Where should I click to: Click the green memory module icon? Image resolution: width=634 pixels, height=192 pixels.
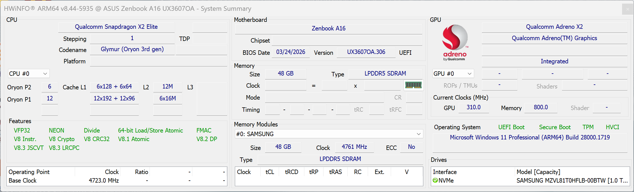pyautogui.click(x=413, y=85)
